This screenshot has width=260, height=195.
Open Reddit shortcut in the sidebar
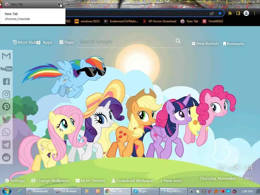click(6, 157)
